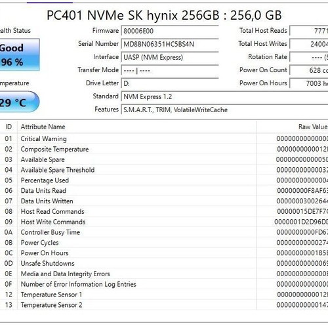Click the Firmware label

106,31
